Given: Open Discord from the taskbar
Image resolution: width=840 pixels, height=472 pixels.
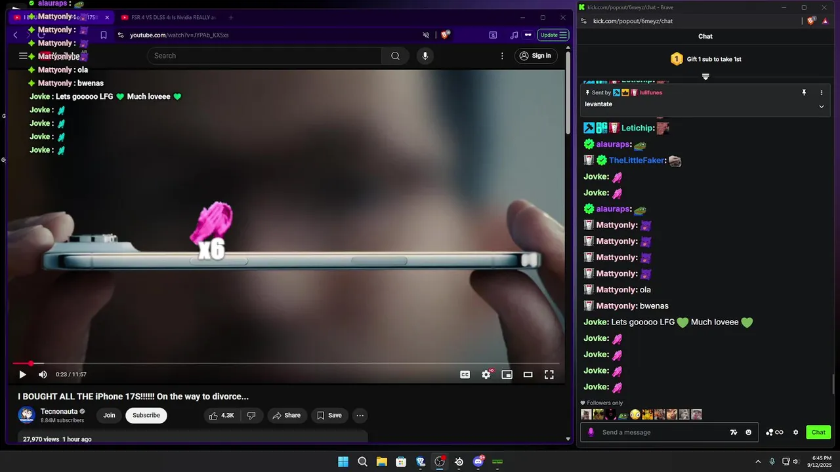Looking at the screenshot, I should click(478, 462).
